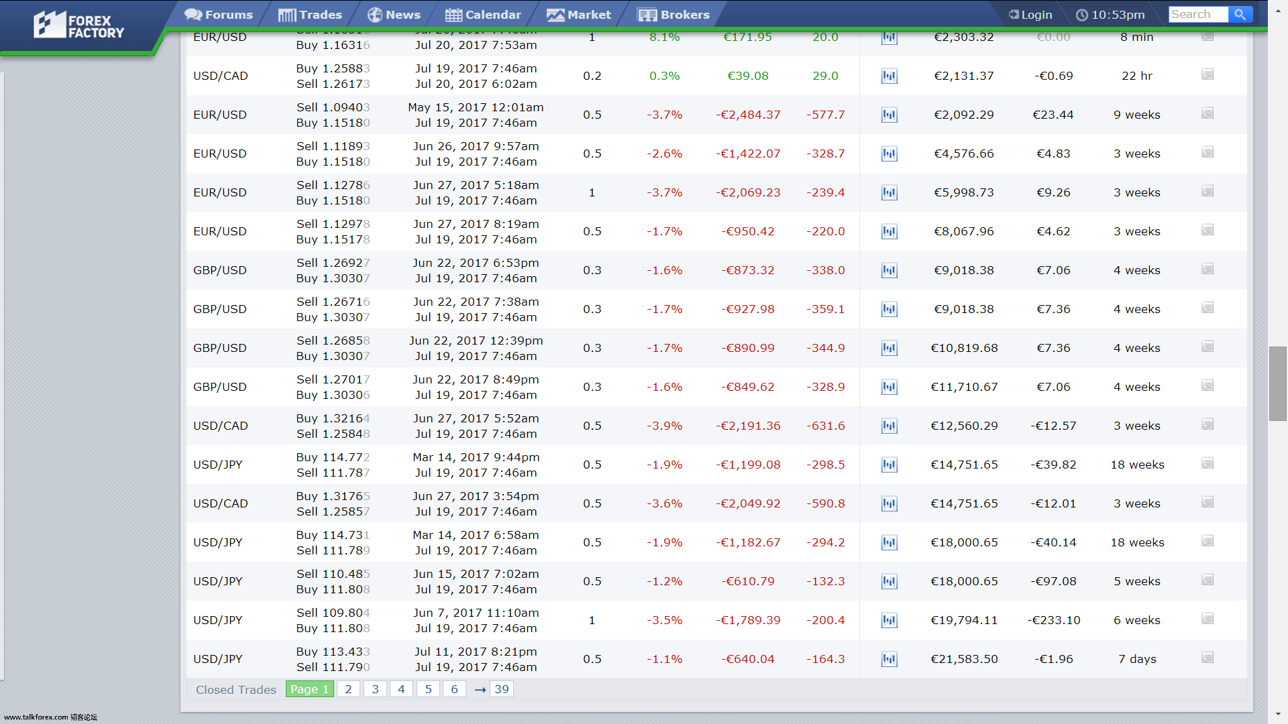Open chart icon for -€1,182.67 USD/JPY trade

(x=889, y=542)
